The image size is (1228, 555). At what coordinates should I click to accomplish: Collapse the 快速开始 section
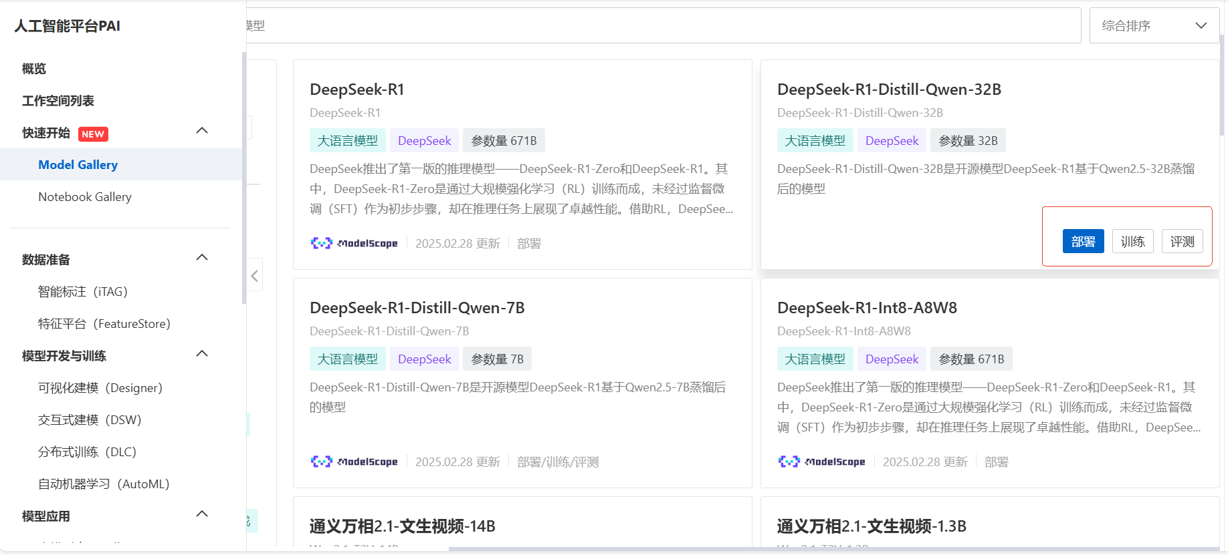pyautogui.click(x=202, y=131)
